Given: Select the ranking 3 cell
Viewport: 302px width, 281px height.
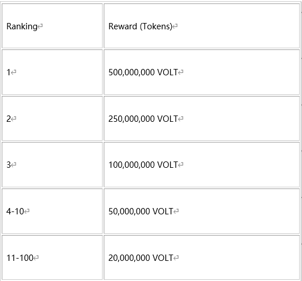Looking at the screenshot, I should click(x=52, y=164).
